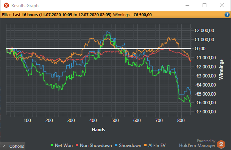Select the All-In EV legend label
This screenshot has width=231, height=150.
click(157, 145)
